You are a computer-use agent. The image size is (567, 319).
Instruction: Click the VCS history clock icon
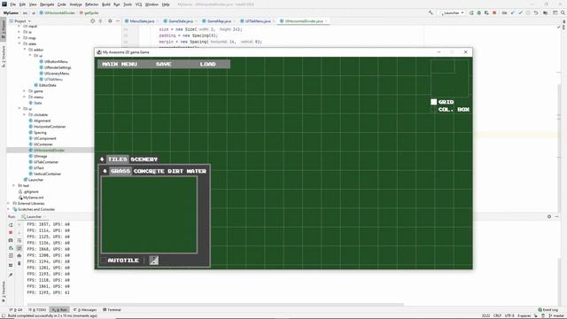[x=528, y=12]
